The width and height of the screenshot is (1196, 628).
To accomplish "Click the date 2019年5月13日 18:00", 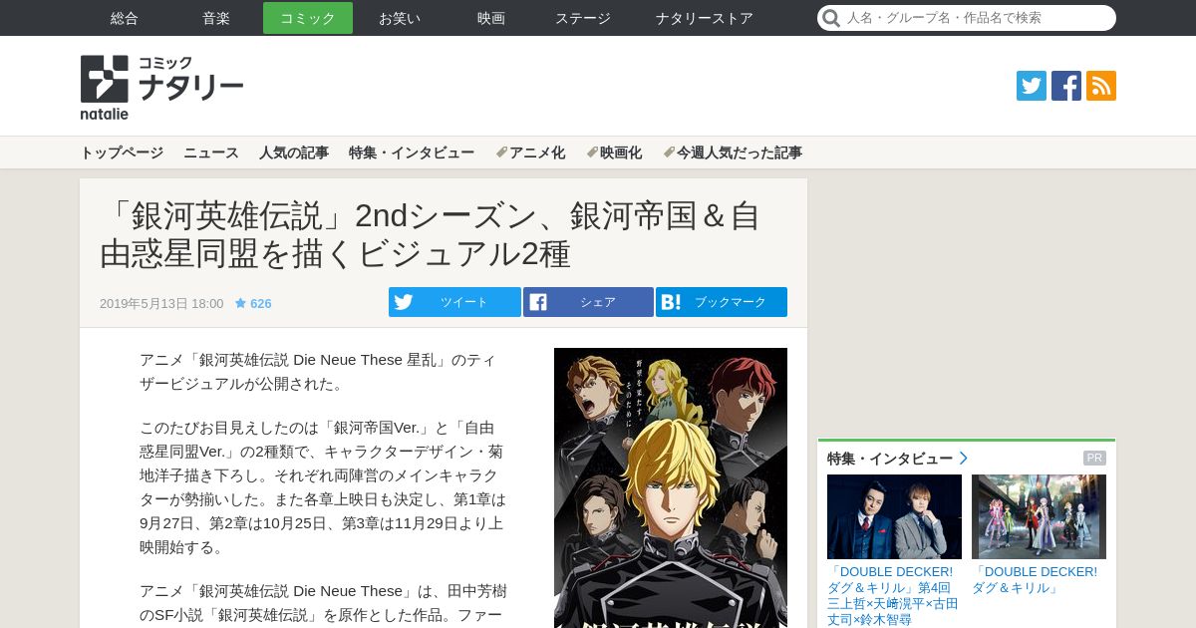I will click(x=161, y=303).
